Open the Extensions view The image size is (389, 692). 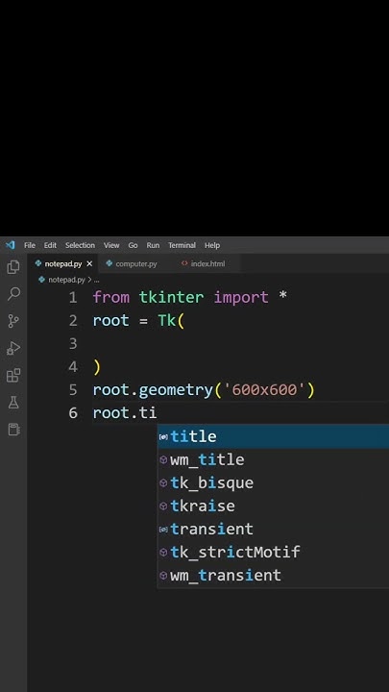13,375
